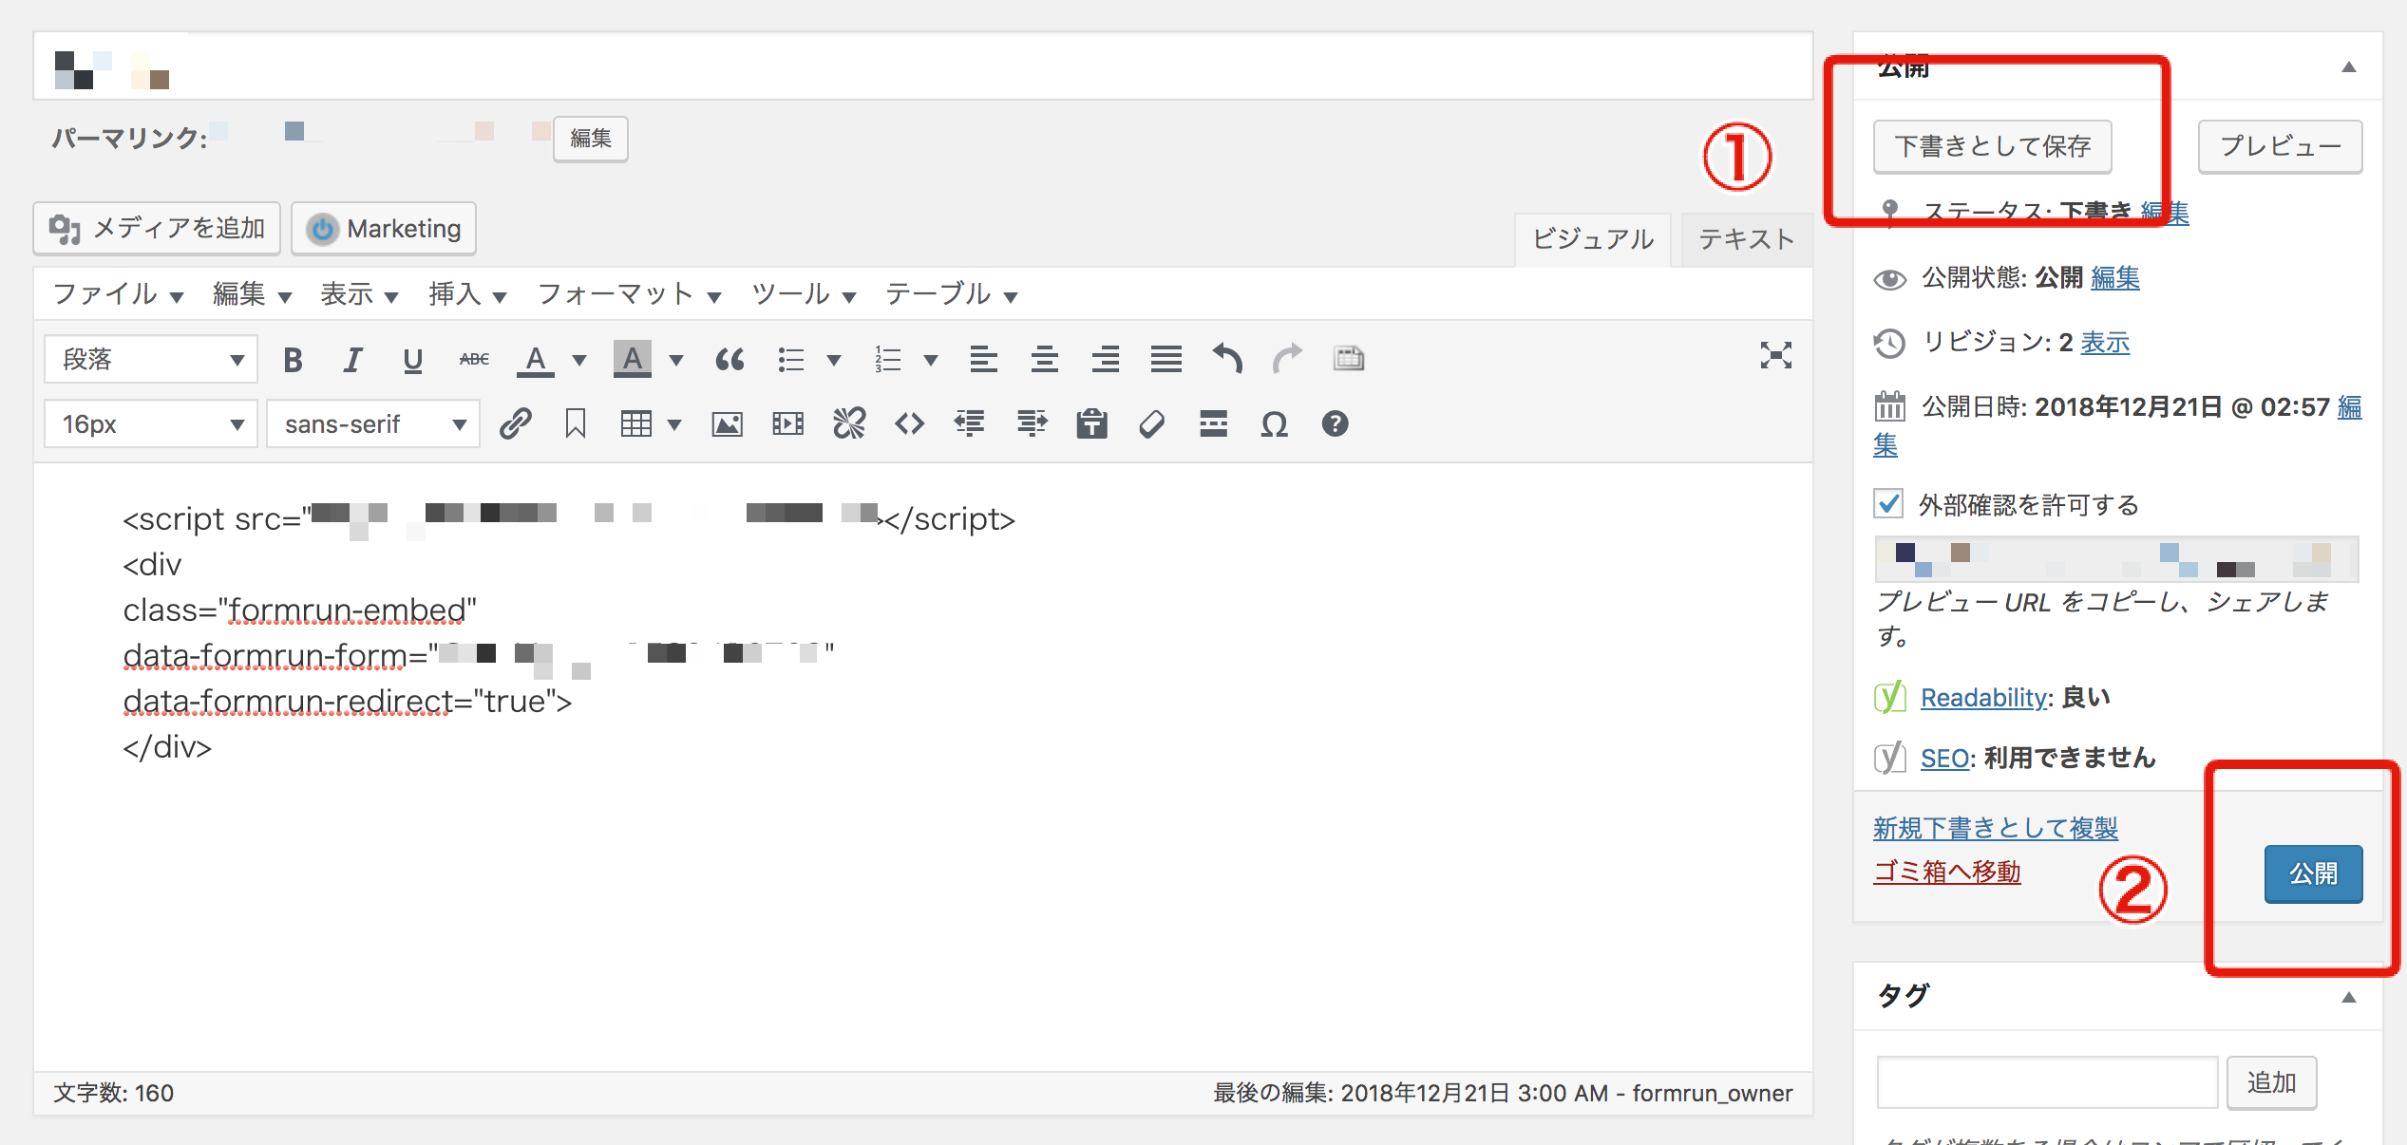Save the post with 下書きとして保存
This screenshot has width=2407, height=1145.
(x=1993, y=146)
